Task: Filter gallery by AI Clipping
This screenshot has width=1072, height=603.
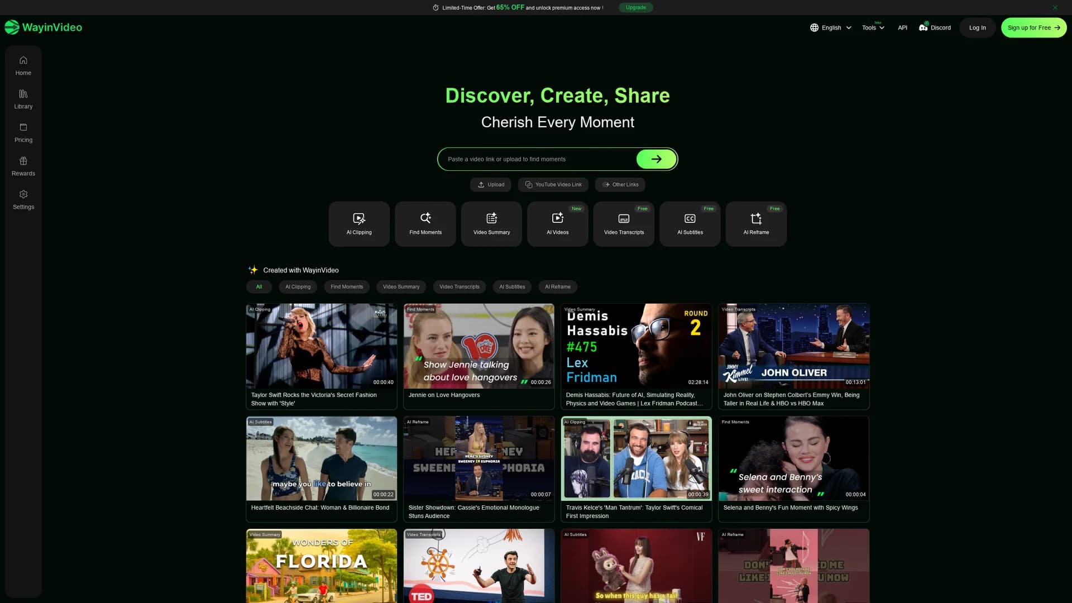Action: click(x=298, y=286)
